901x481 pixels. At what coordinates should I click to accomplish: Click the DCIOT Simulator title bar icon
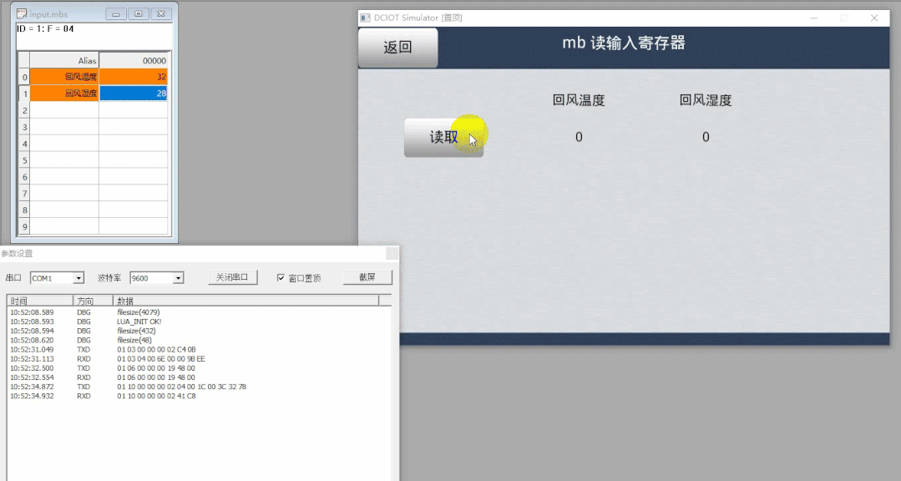pyautogui.click(x=365, y=18)
